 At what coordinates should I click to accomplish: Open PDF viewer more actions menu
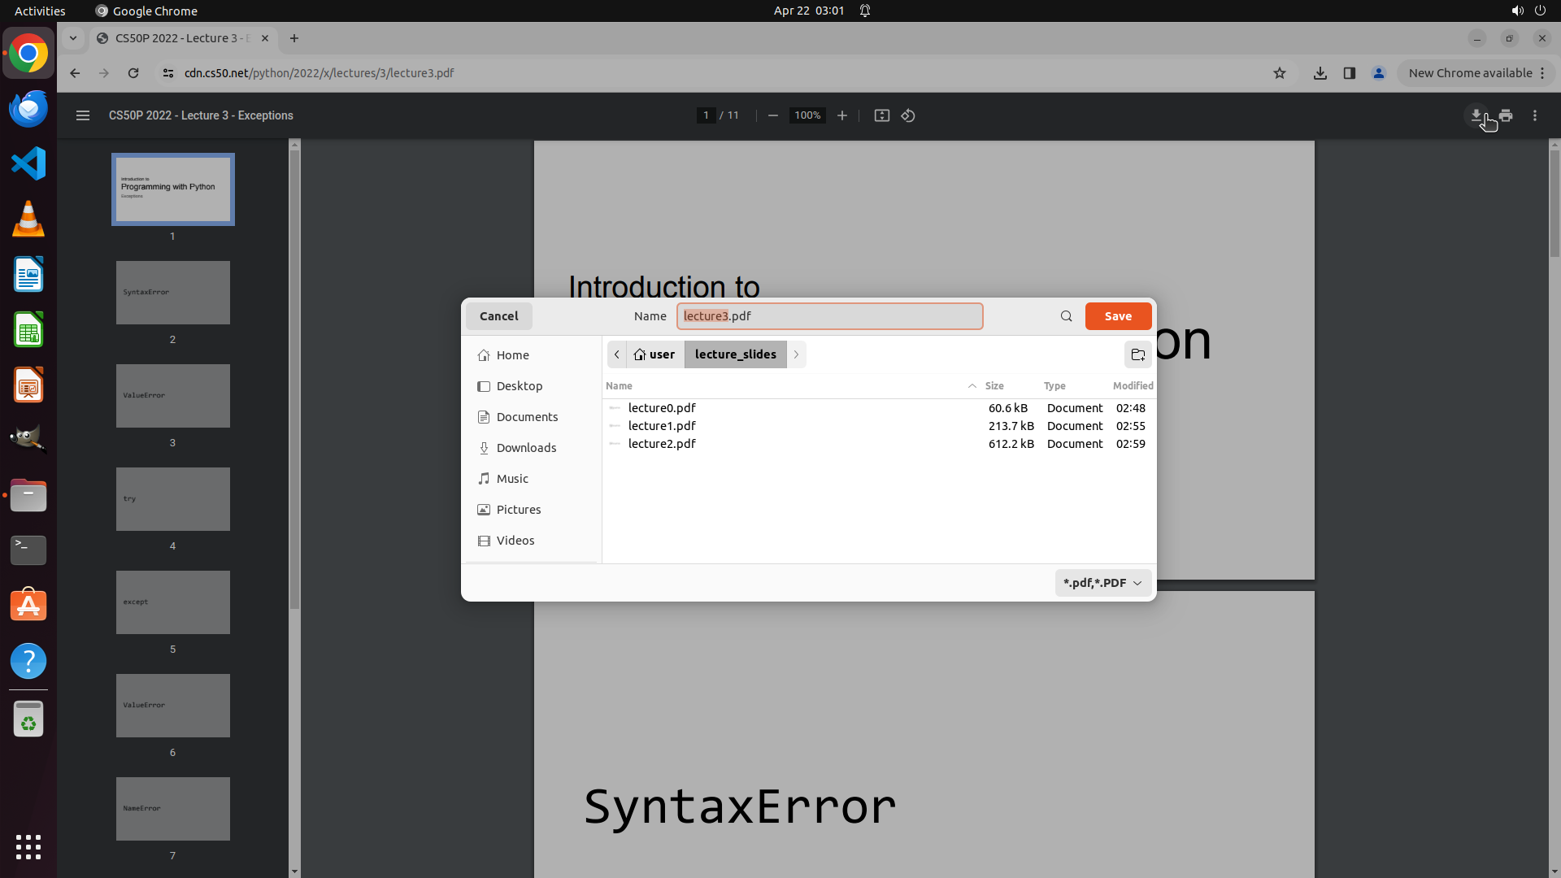pyautogui.click(x=1535, y=115)
